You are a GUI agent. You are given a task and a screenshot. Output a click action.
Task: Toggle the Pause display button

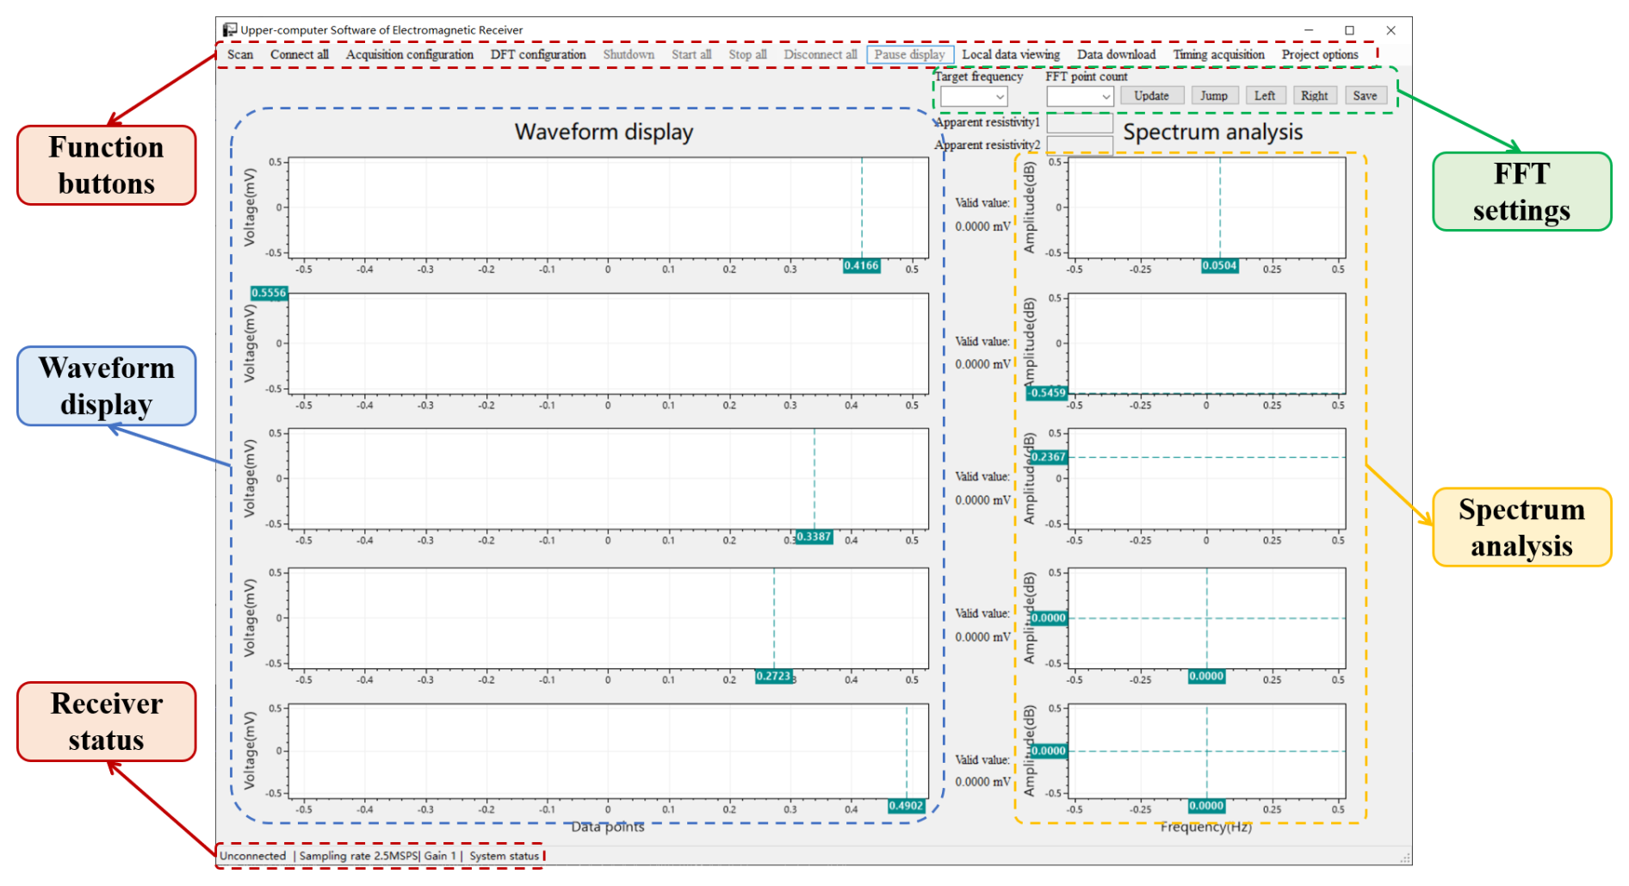point(909,54)
